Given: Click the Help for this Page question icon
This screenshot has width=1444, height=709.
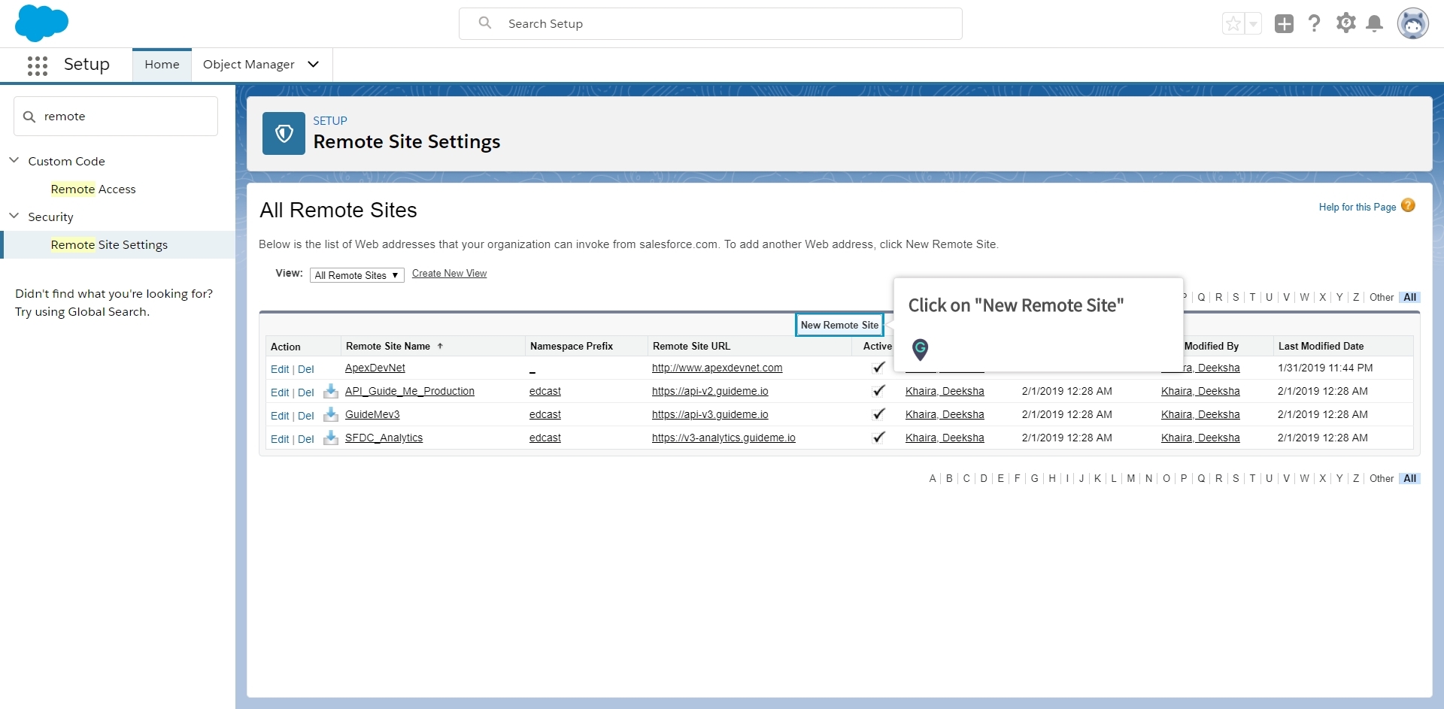Looking at the screenshot, I should coord(1408,205).
